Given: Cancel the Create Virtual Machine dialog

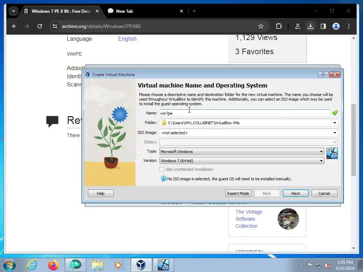Looking at the screenshot, I should pyautogui.click(x=324, y=193).
